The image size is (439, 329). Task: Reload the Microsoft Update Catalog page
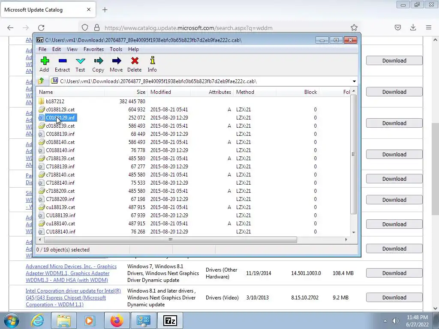point(41,28)
